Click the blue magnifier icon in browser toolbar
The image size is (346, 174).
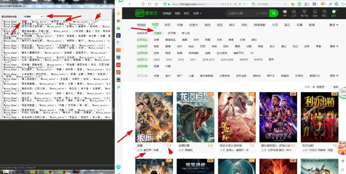(331, 4)
